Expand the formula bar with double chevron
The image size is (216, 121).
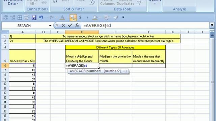[x=212, y=25]
